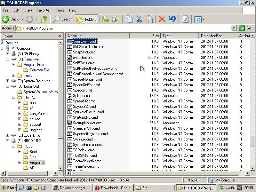
Task: Click the quick launch camera icon
Action: click(x=44, y=188)
